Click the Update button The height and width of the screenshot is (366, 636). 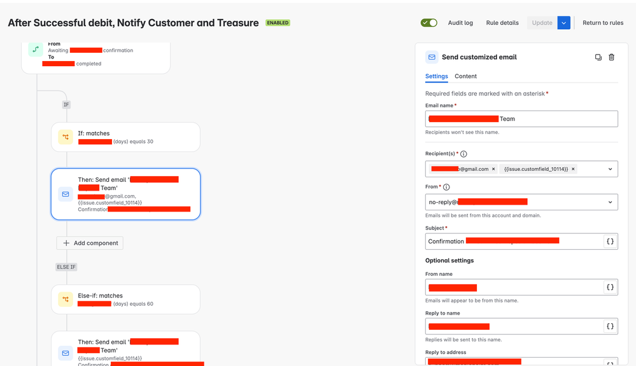pyautogui.click(x=542, y=23)
